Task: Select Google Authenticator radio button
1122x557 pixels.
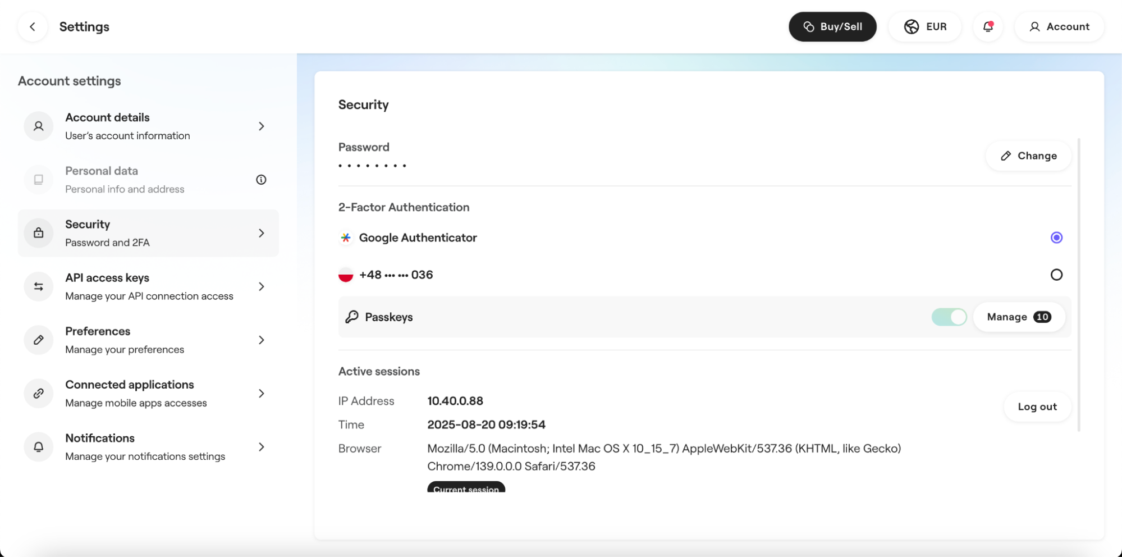Action: [x=1056, y=238]
